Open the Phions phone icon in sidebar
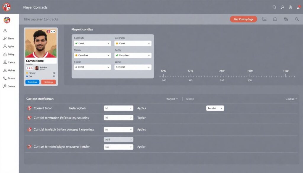Screen dimensions: 303x173 [x=5, y=78]
